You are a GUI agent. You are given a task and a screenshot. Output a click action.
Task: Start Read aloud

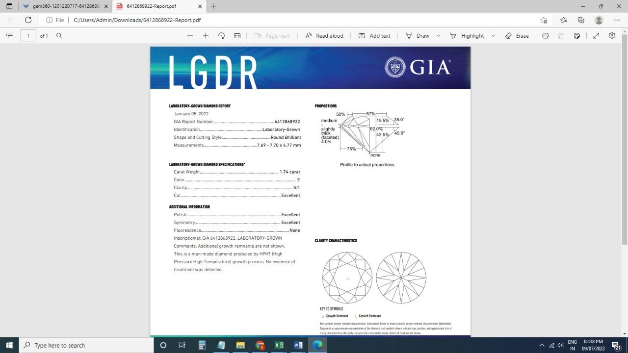click(x=324, y=36)
